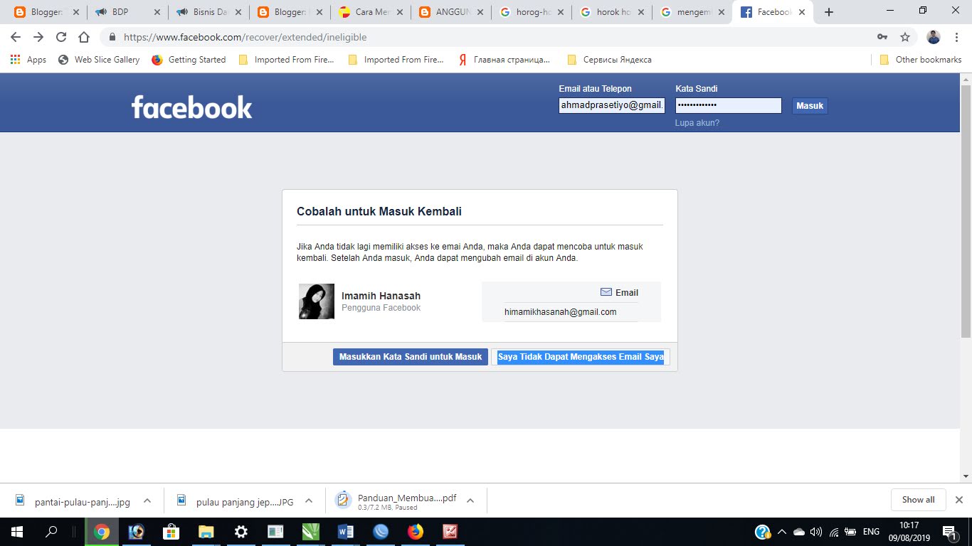Viewport: 972px width, 546px height.
Task: Focus the Email atau Telepon field
Action: 612,106
